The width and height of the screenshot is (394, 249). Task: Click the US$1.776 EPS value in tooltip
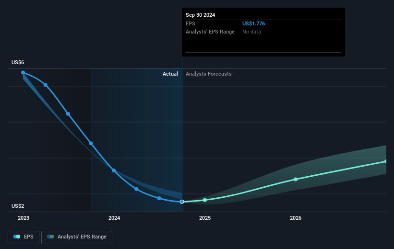(253, 23)
